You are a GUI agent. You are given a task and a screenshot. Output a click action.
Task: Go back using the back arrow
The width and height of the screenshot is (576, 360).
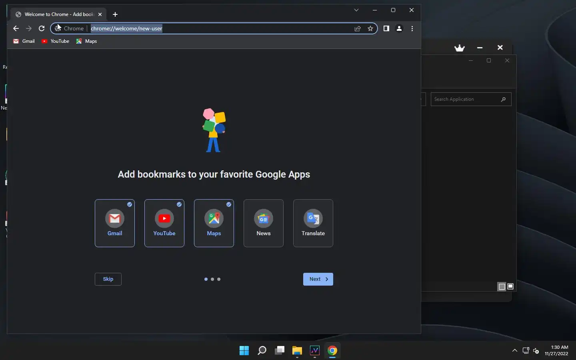coord(16,28)
